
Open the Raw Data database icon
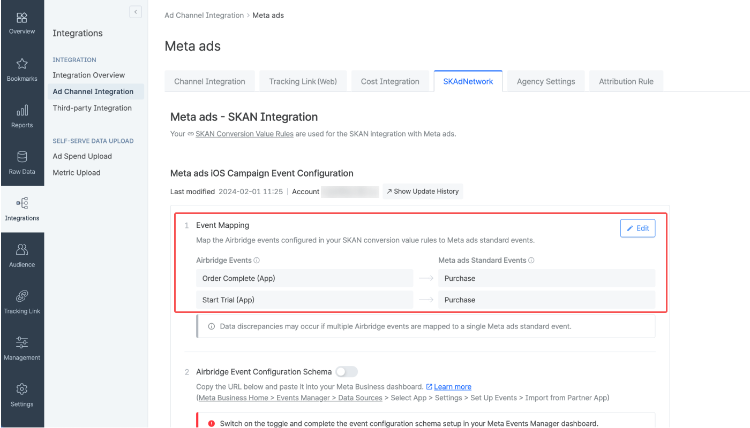coord(22,157)
